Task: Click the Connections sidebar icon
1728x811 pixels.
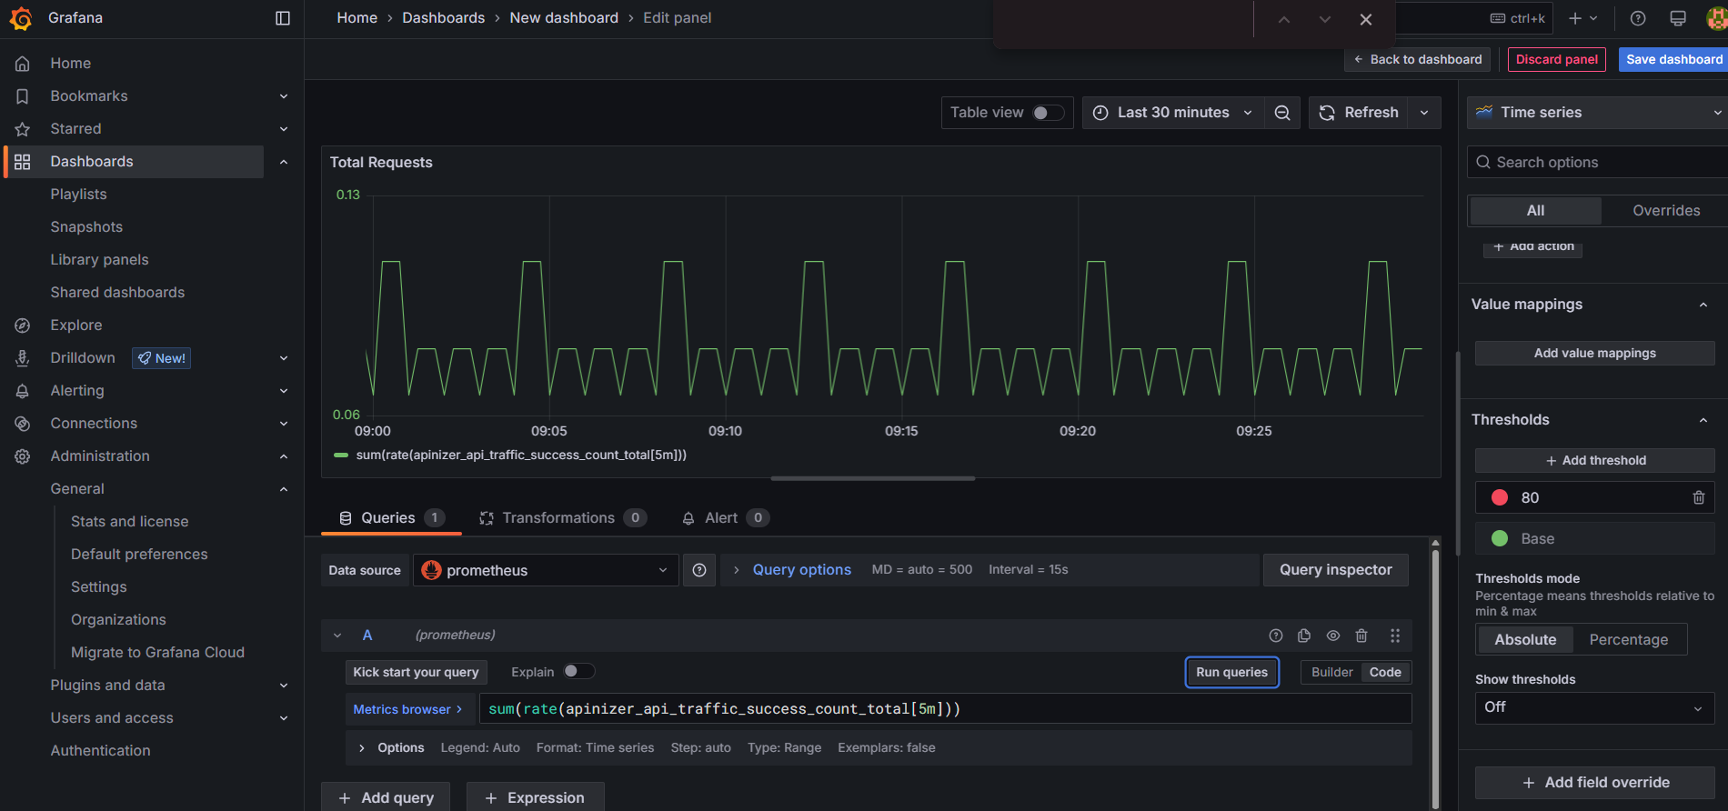Action: point(23,424)
